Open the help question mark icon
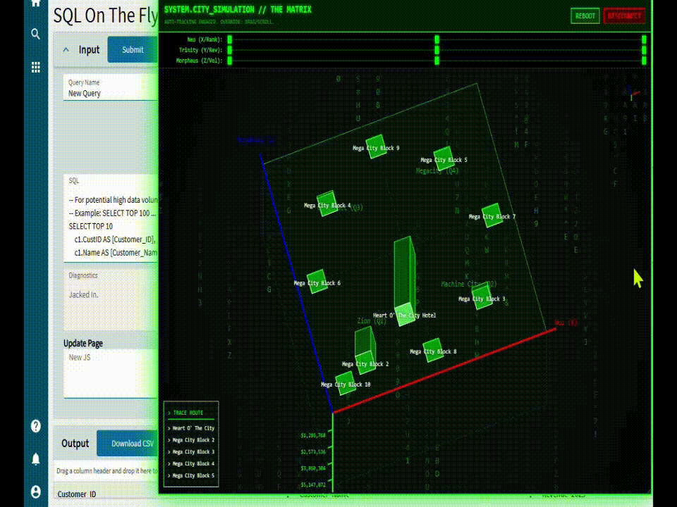Viewport: 677px width, 507px height. click(36, 426)
